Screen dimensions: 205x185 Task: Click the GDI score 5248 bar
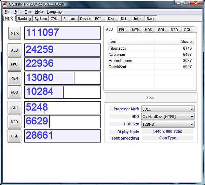coord(63,108)
